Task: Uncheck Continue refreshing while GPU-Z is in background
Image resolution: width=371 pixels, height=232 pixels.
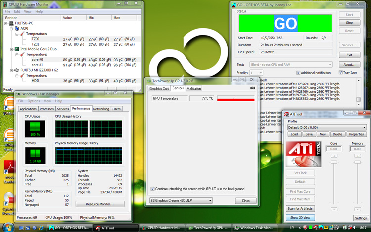Action: [x=153, y=189]
